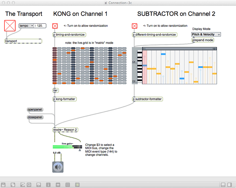Click the 'Change $3 to select a MIDI bus' comment

coord(101,150)
